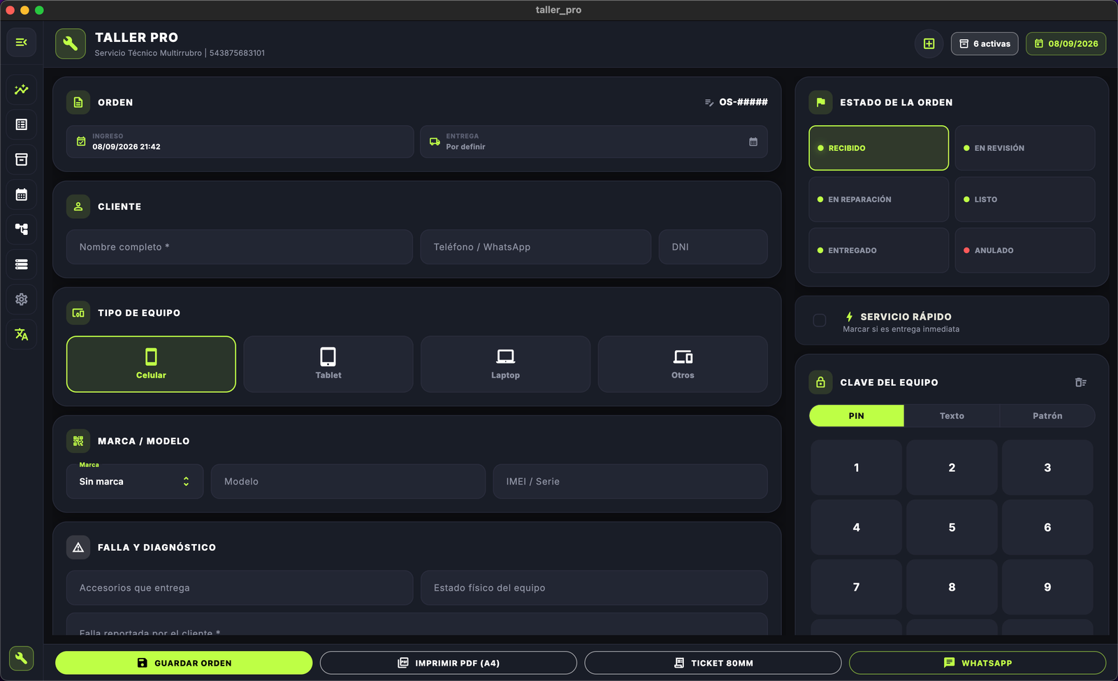Click Imprimir PDF (A4) button
This screenshot has height=681, width=1118.
[x=449, y=663]
